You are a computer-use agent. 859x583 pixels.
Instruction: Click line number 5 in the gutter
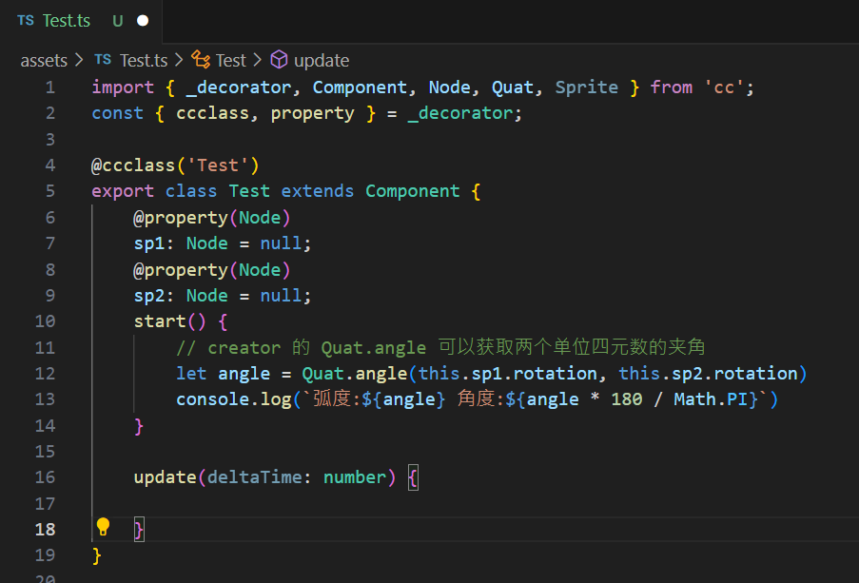pos(50,191)
